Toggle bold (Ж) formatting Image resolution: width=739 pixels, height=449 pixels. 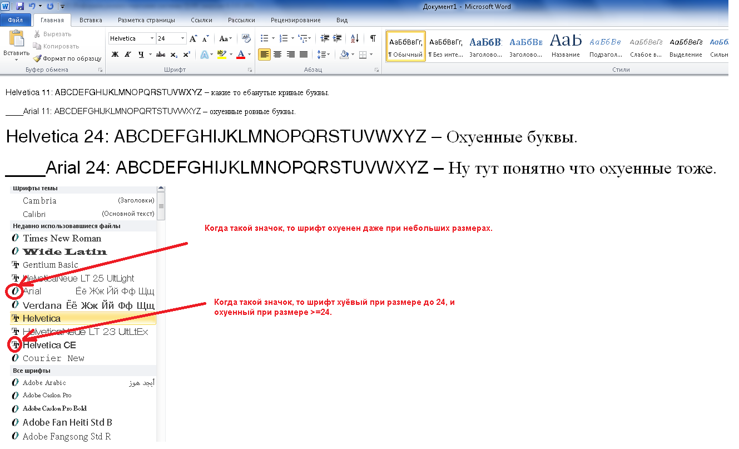pos(115,55)
